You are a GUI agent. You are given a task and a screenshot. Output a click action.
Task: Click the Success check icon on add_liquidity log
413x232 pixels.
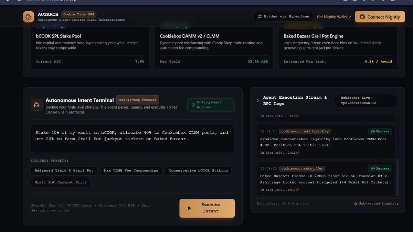pos(373,131)
